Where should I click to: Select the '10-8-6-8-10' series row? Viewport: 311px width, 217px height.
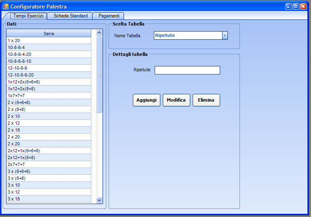tap(49, 62)
